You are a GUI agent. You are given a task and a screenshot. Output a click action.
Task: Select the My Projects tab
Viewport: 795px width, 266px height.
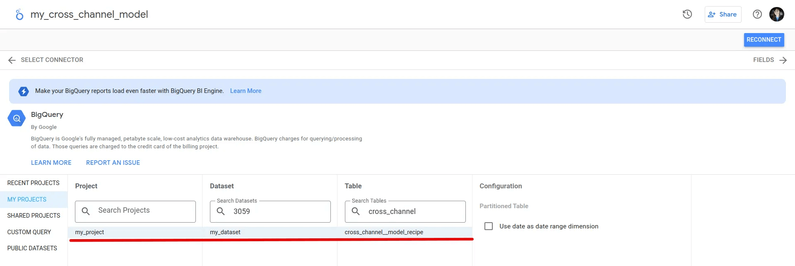[x=34, y=199]
